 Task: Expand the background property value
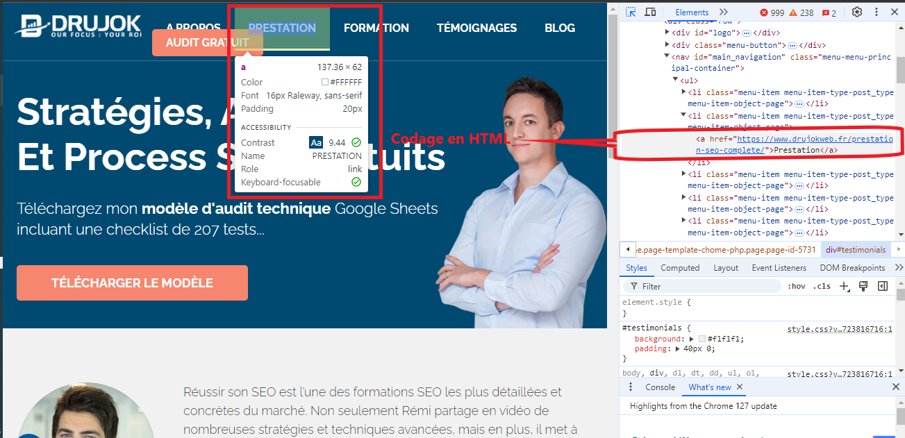[692, 339]
